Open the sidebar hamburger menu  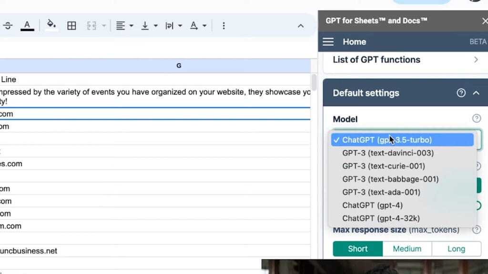[328, 42]
